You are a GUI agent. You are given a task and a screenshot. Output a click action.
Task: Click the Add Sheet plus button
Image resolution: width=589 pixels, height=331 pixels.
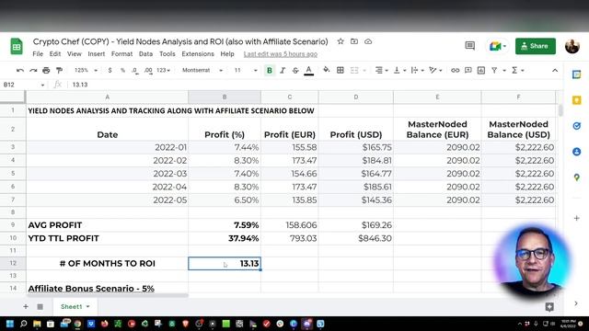[x=26, y=306]
